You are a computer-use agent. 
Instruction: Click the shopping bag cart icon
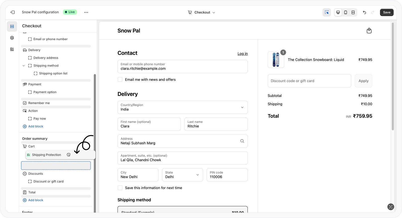369,31
